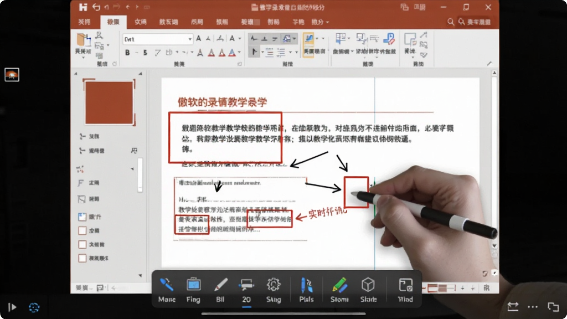Click the left pane vertical scrollbar thumb
Screen dimensions: 567x319
tap(140, 175)
